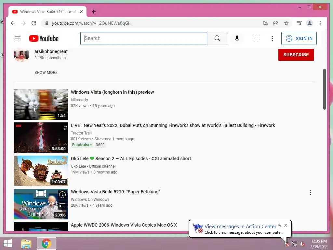This screenshot has height=250, width=333.
Task: Click the address bar URL
Action: (91, 23)
